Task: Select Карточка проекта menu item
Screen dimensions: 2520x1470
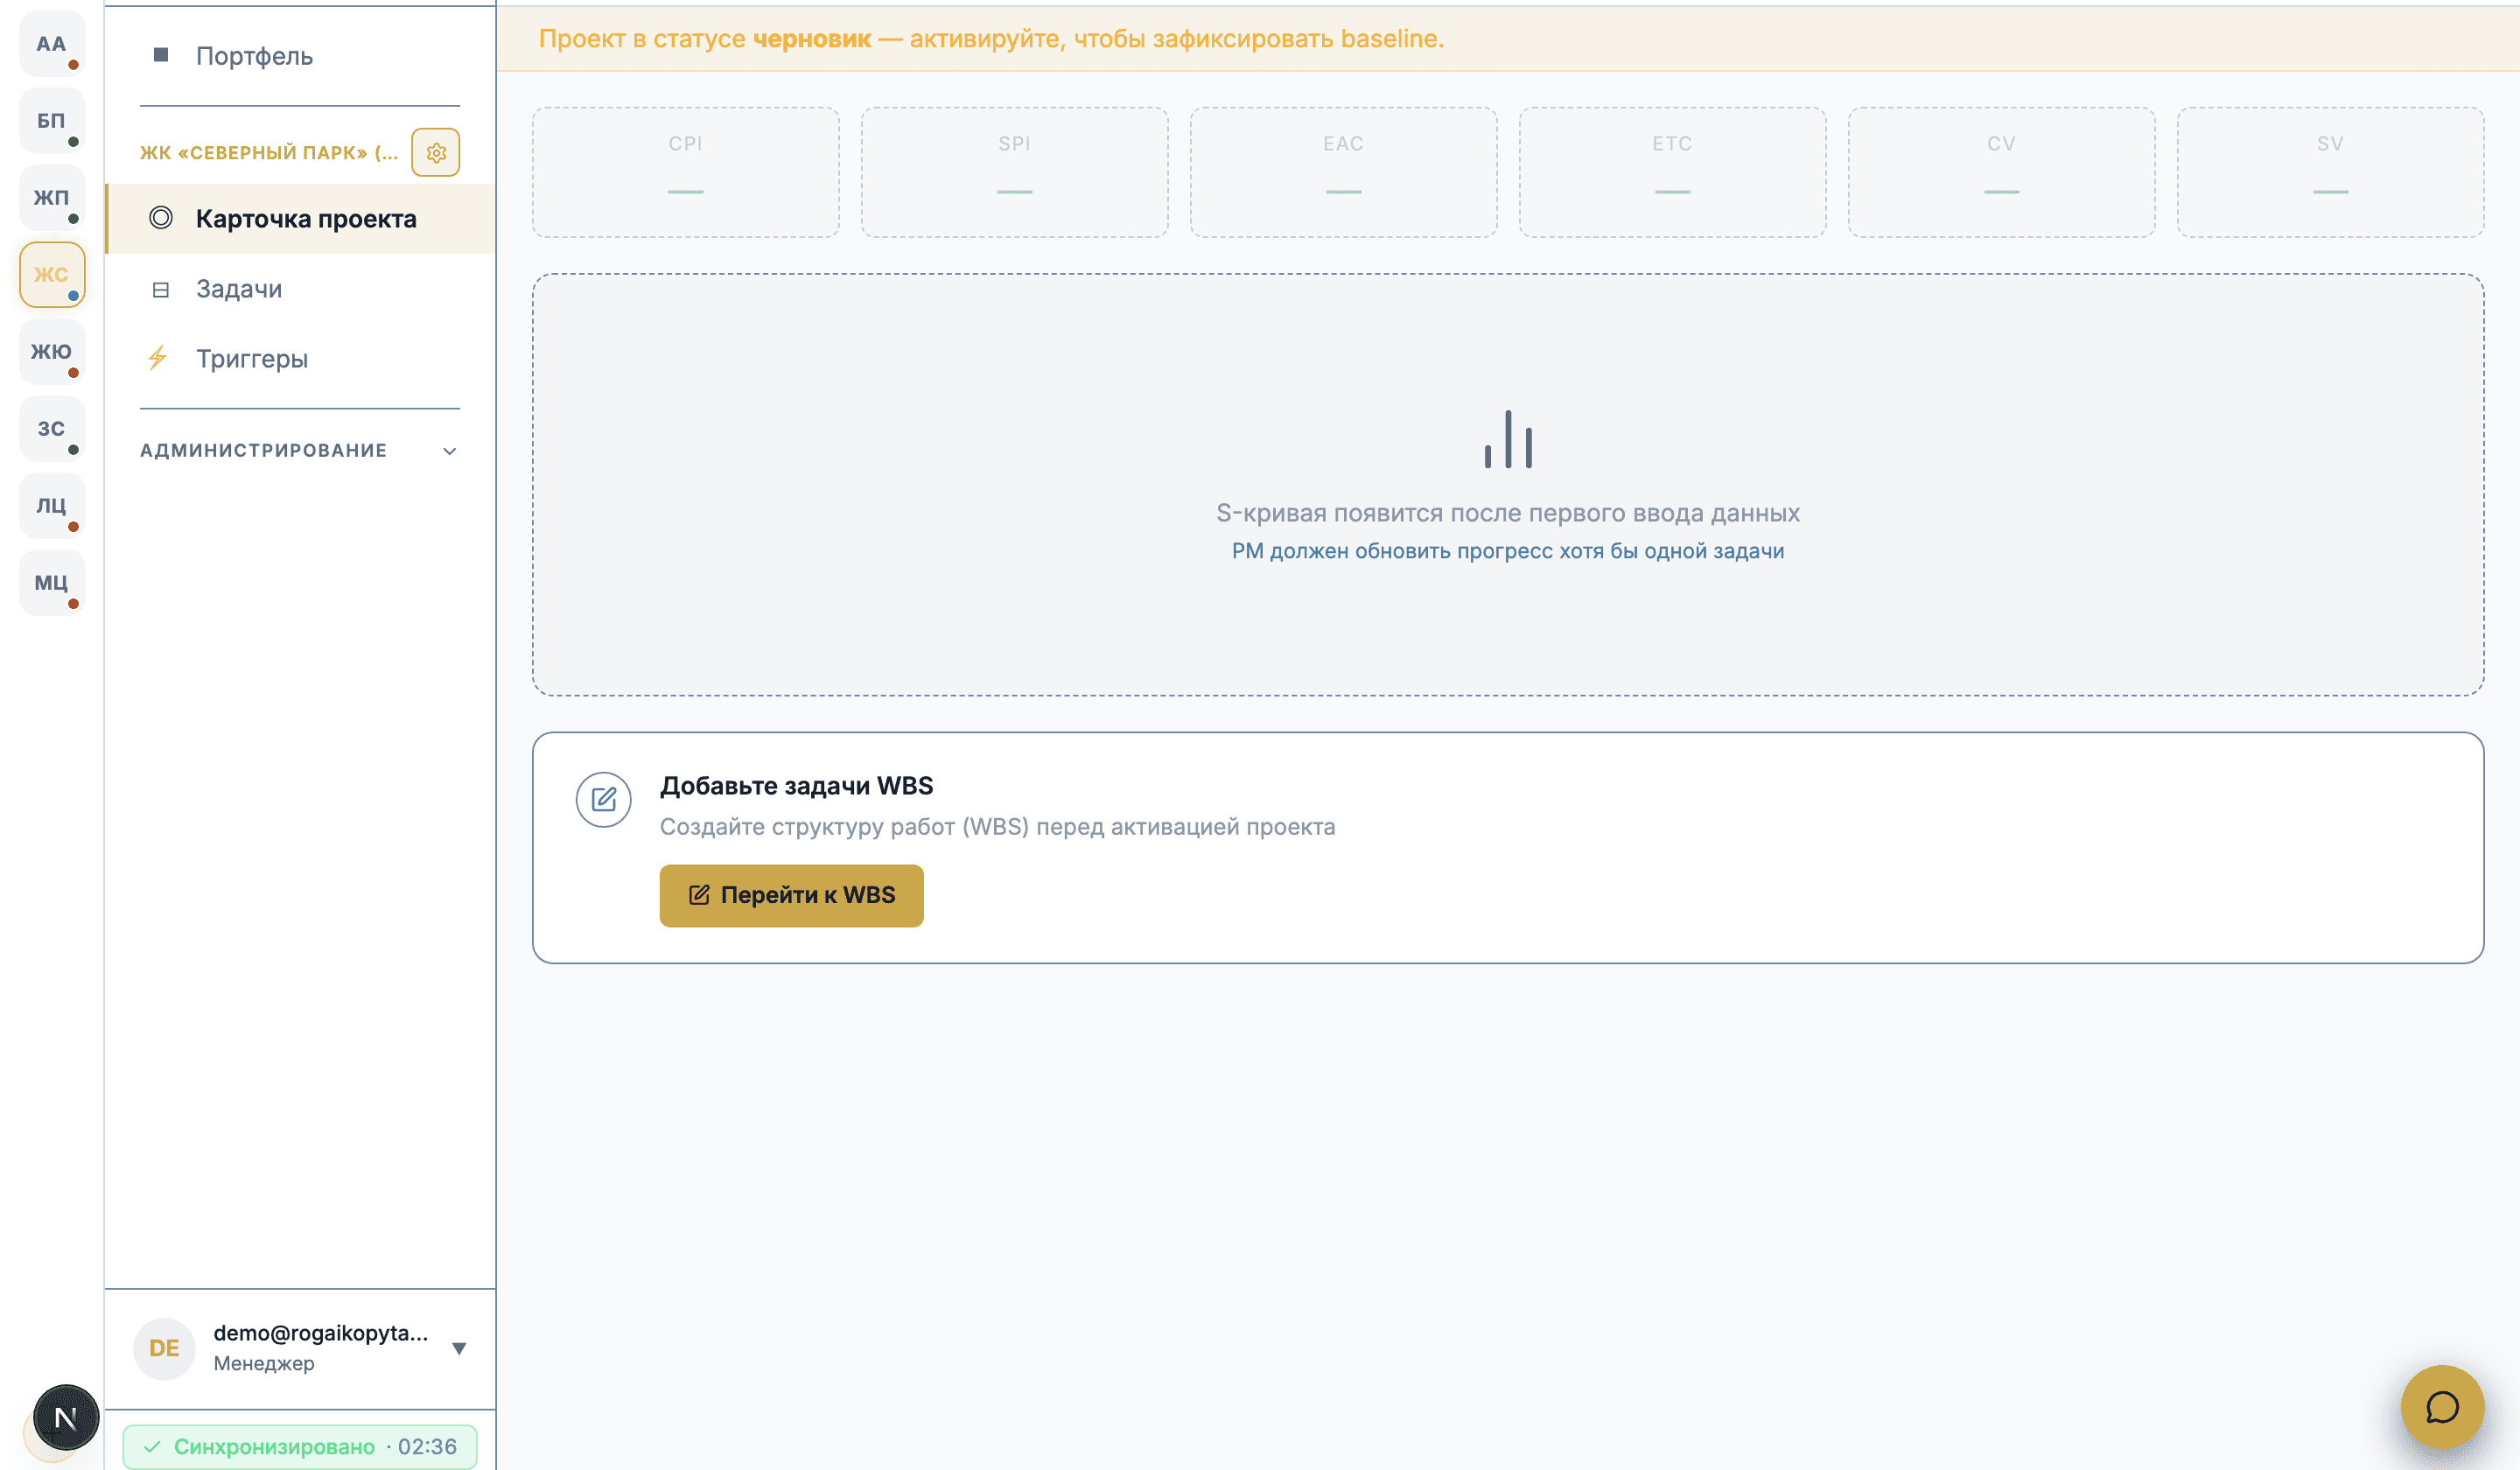Action: pyautogui.click(x=300, y=219)
